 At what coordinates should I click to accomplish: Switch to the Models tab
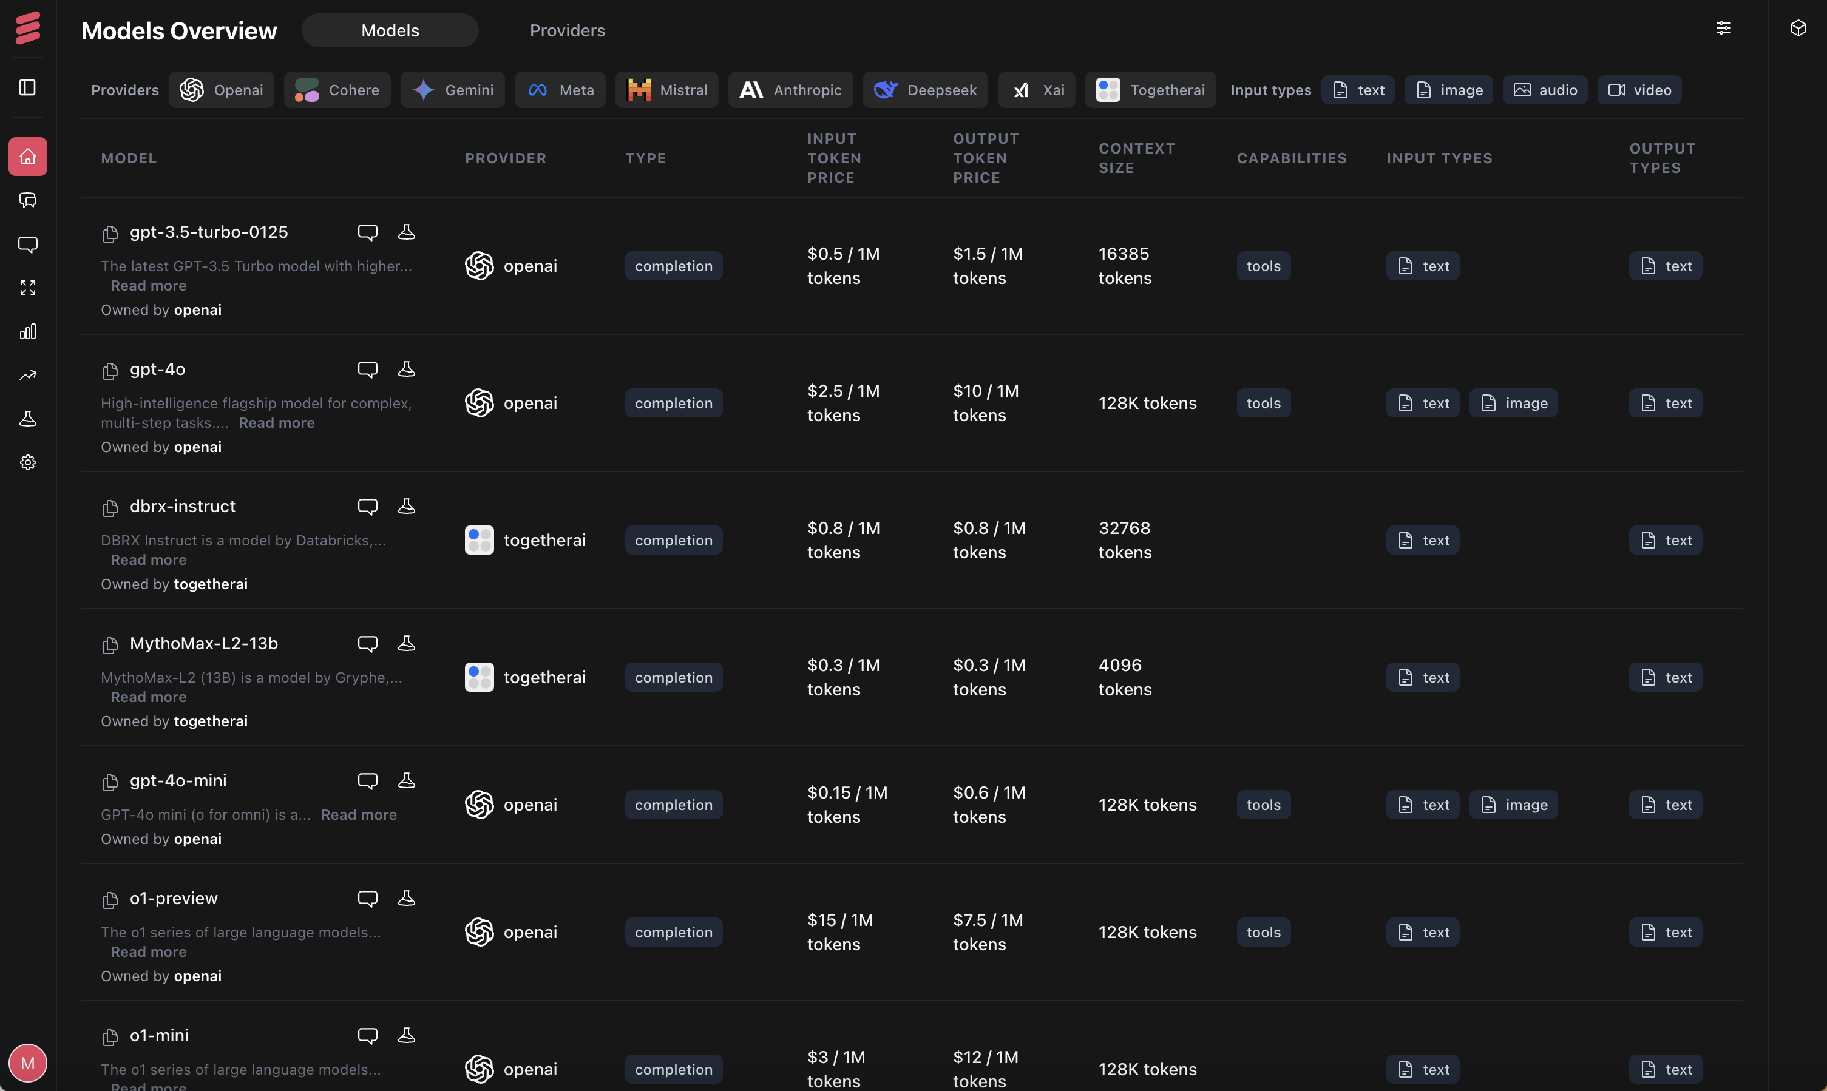click(390, 30)
